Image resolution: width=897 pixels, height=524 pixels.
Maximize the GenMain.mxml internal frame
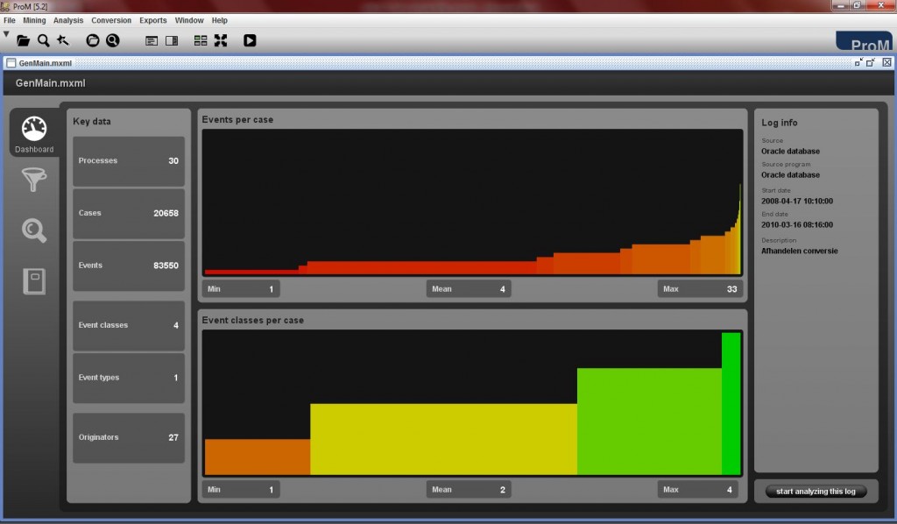tap(871, 62)
